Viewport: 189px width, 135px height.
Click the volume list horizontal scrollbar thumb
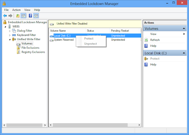90,125
